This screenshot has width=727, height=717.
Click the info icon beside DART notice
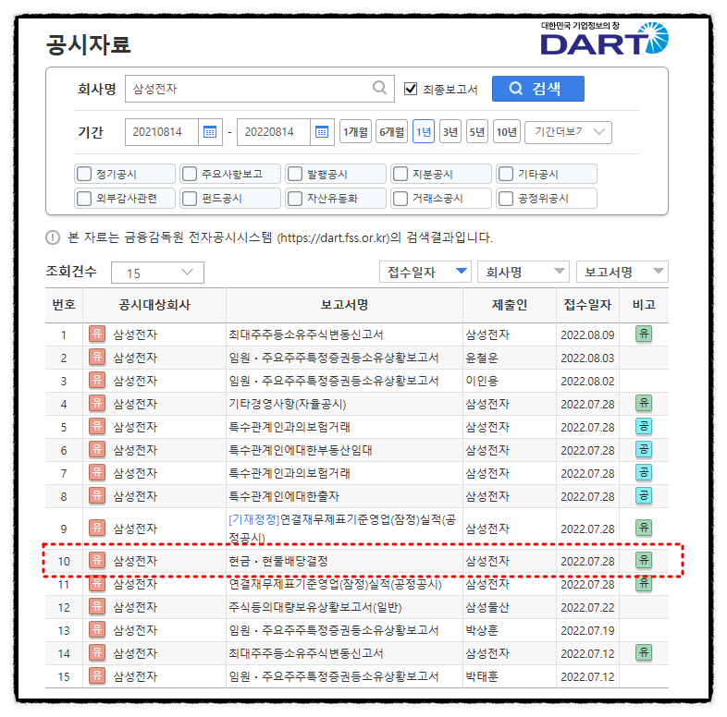53,237
